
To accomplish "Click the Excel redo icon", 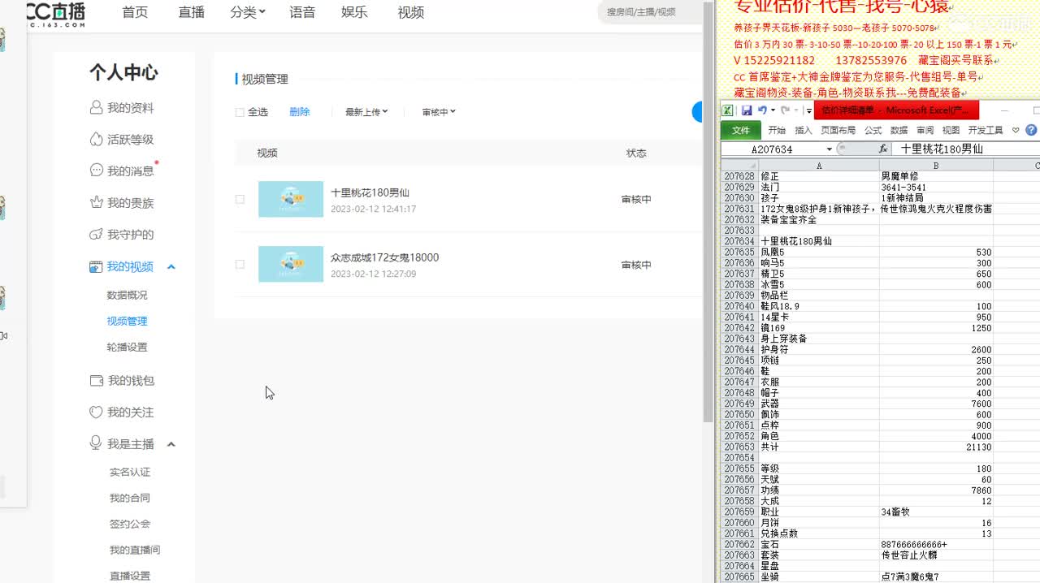I will (785, 110).
